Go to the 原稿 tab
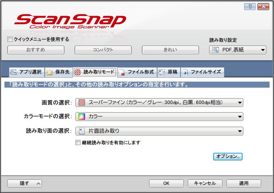 (168, 72)
